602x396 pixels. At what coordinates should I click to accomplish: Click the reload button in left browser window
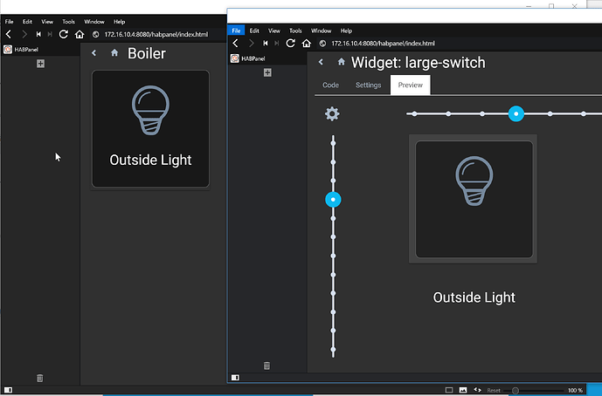[x=63, y=34]
